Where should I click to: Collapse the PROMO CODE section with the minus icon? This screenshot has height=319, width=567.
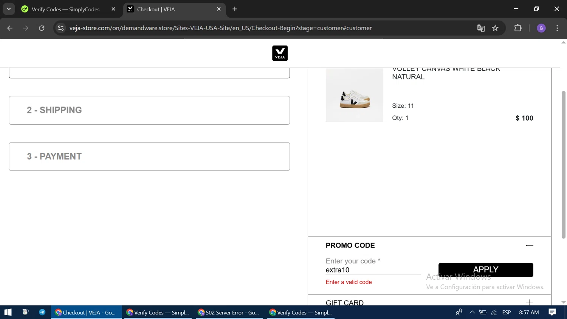(x=530, y=245)
